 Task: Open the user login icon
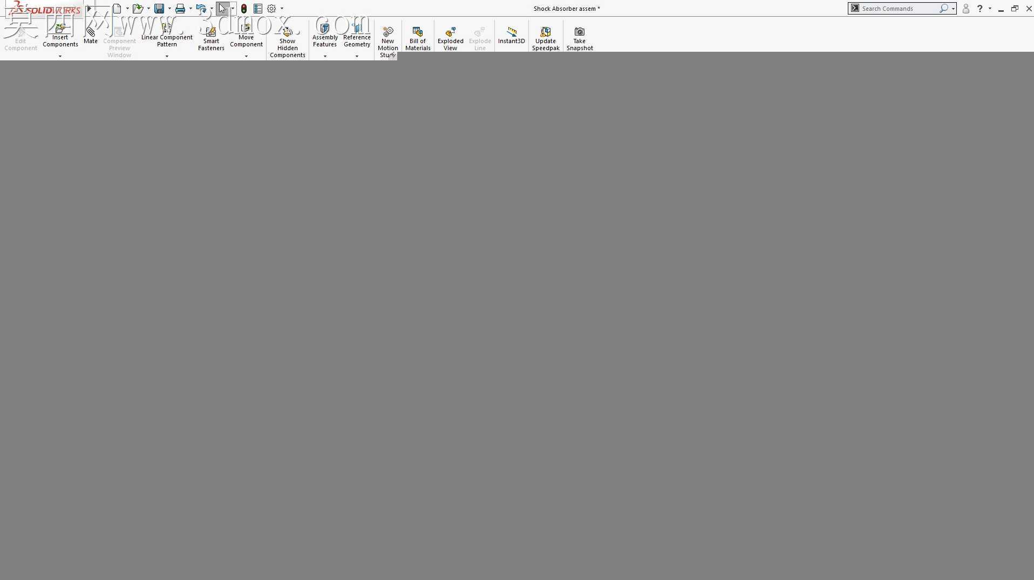coord(966,9)
